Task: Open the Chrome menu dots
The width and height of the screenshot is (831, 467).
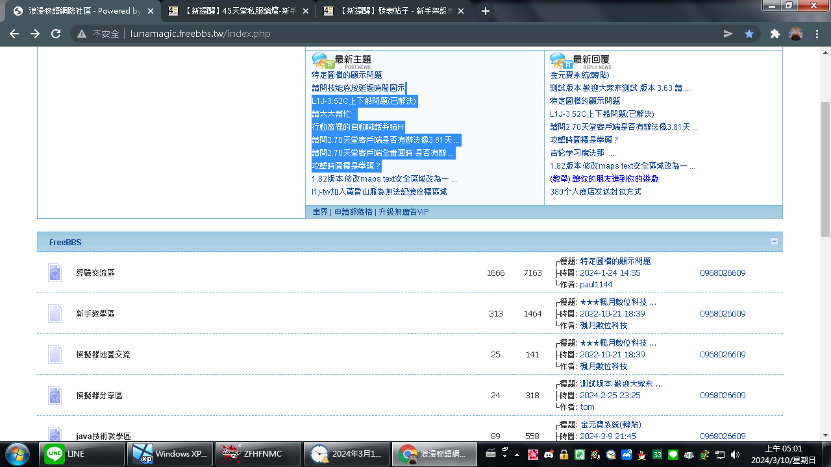Action: [x=817, y=34]
